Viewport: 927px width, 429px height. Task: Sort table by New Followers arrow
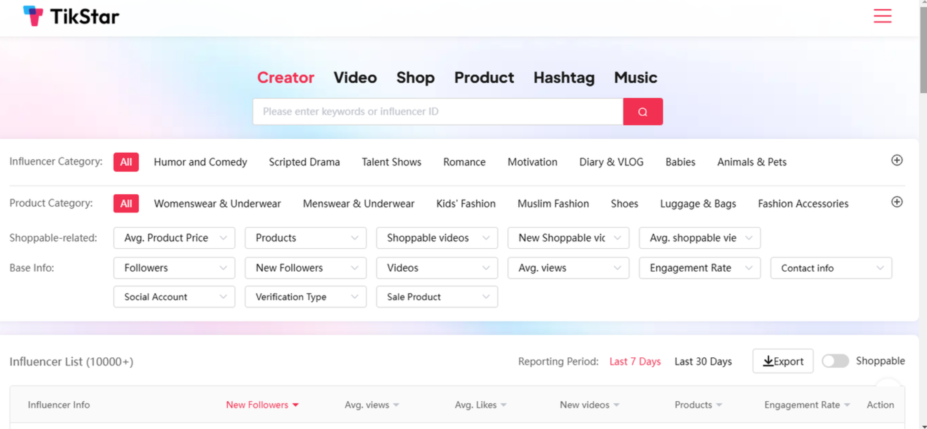coord(296,404)
